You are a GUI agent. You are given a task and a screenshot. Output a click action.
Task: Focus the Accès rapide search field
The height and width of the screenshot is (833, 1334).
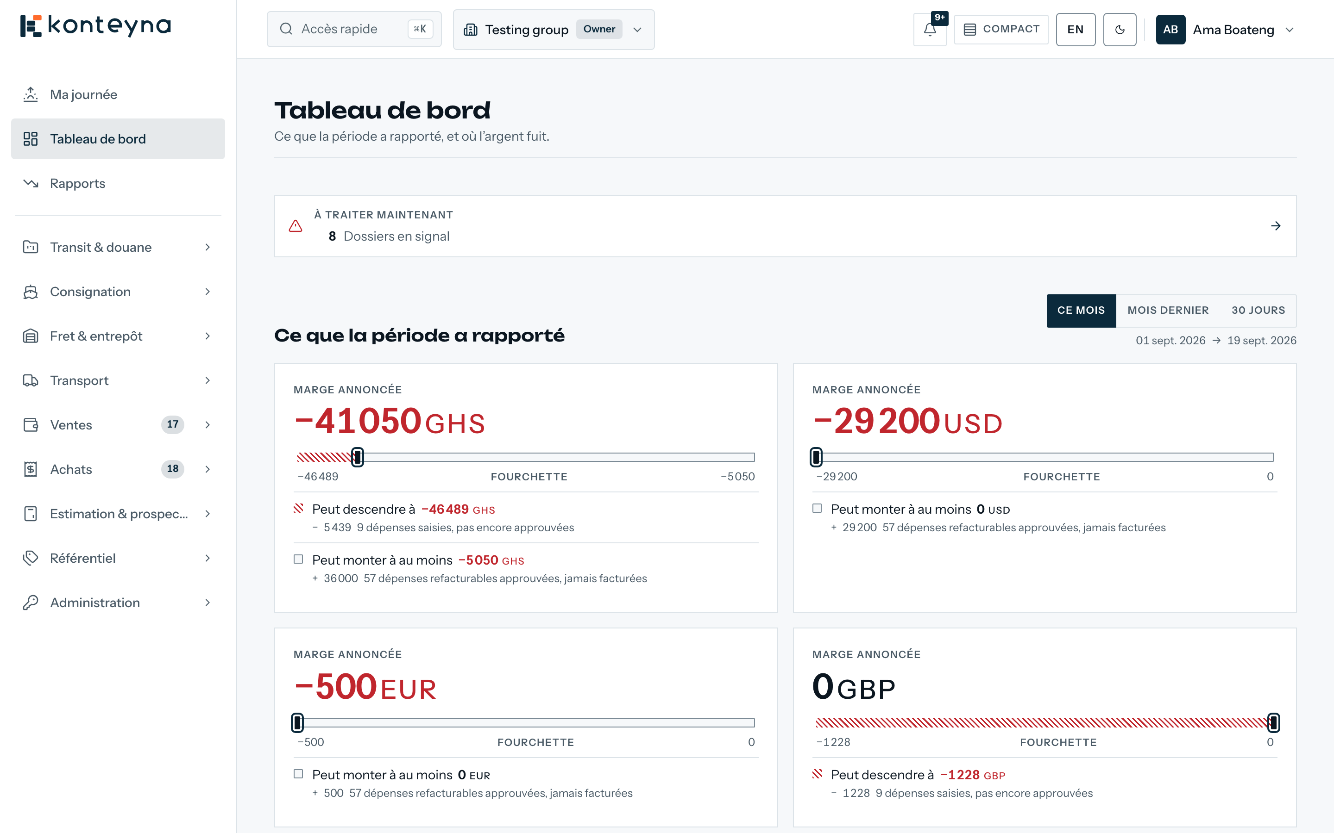click(x=354, y=29)
